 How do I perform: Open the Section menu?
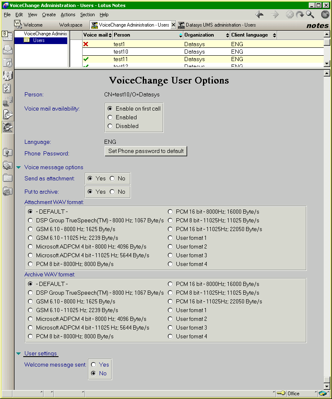click(x=88, y=15)
